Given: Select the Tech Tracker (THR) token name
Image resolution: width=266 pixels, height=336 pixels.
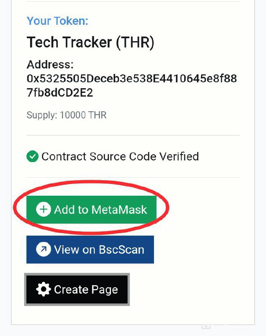Looking at the screenshot, I should coord(91,42).
